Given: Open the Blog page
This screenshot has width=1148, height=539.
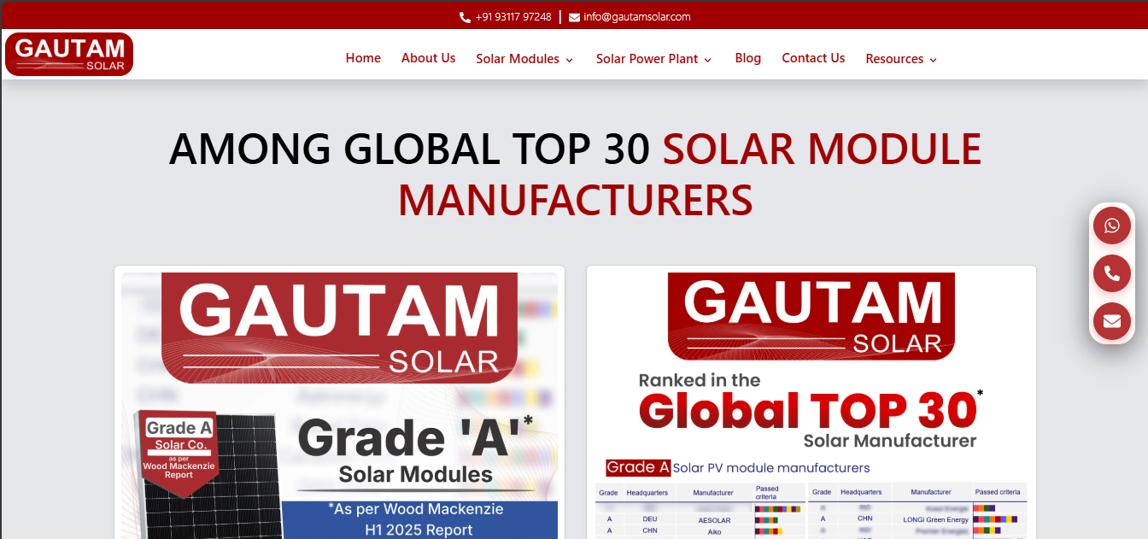Looking at the screenshot, I should point(747,58).
